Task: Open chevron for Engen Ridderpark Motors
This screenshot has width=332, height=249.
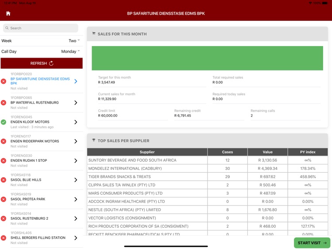Action: tap(76, 141)
